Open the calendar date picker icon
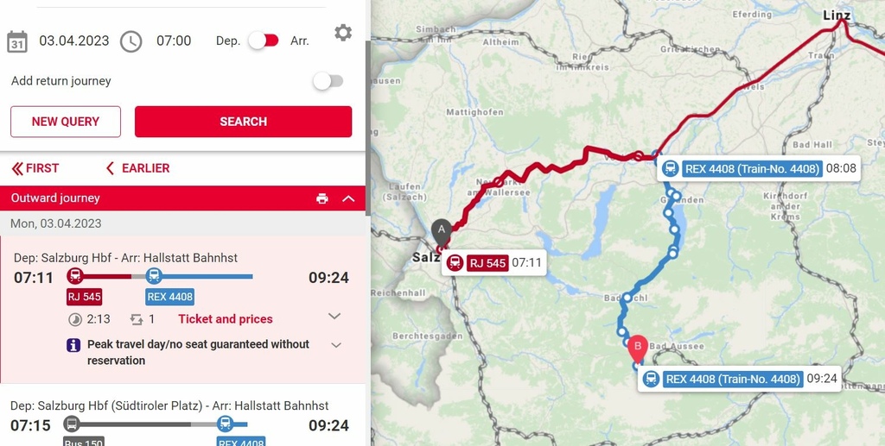 [17, 41]
